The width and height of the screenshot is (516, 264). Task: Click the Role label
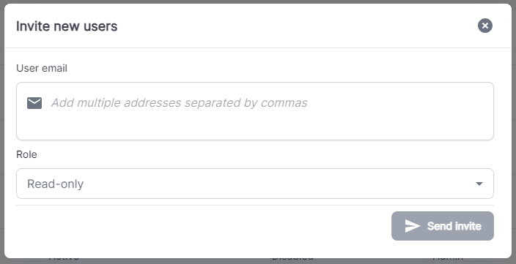tap(26, 154)
